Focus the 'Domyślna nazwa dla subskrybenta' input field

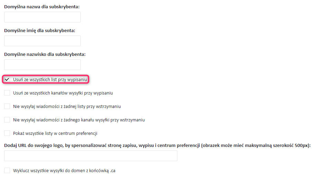(x=42, y=17)
